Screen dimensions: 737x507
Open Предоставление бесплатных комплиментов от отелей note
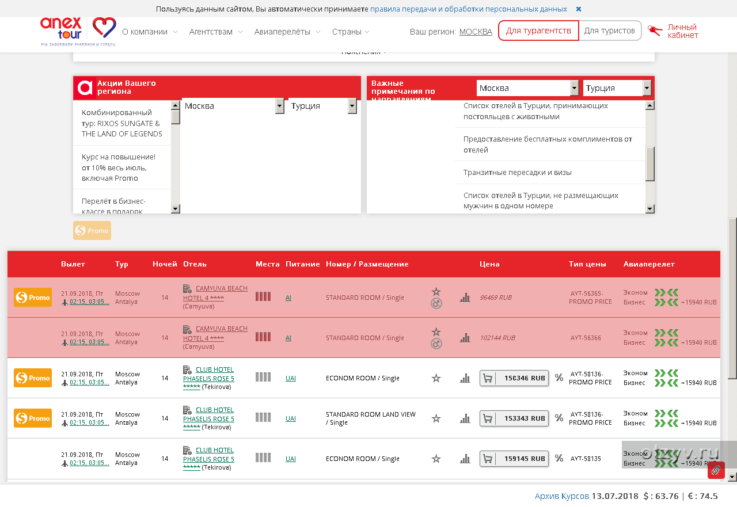click(548, 144)
